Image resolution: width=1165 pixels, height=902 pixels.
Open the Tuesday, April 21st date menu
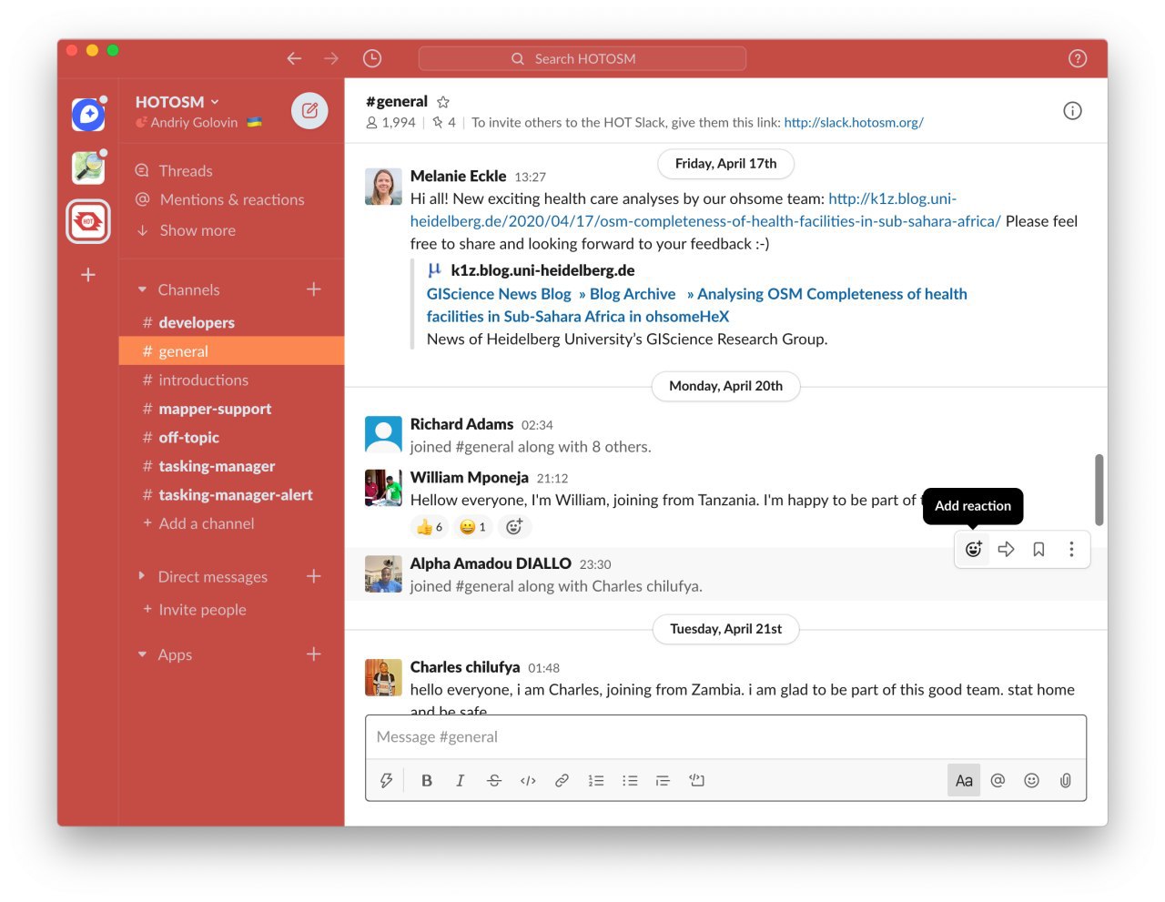(726, 629)
